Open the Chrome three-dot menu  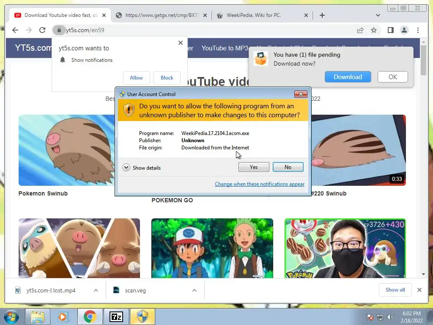point(418,30)
